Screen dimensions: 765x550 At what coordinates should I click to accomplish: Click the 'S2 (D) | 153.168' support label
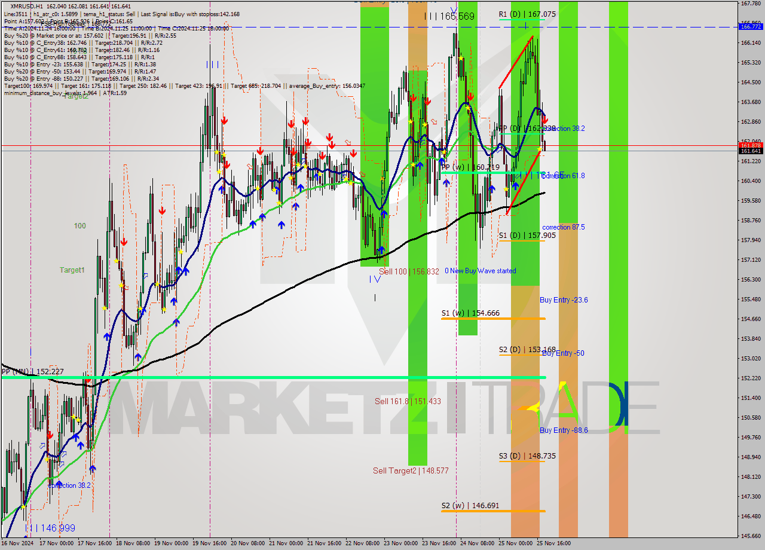point(527,350)
